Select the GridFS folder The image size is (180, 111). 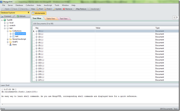[15, 42]
